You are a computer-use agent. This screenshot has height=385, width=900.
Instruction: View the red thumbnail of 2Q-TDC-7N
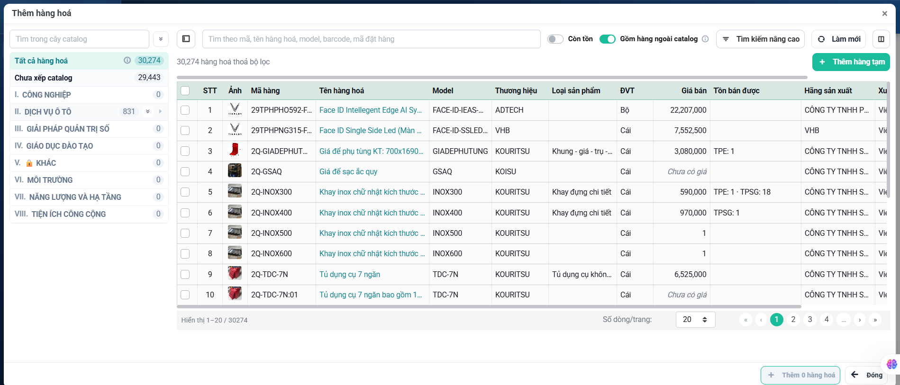(235, 274)
